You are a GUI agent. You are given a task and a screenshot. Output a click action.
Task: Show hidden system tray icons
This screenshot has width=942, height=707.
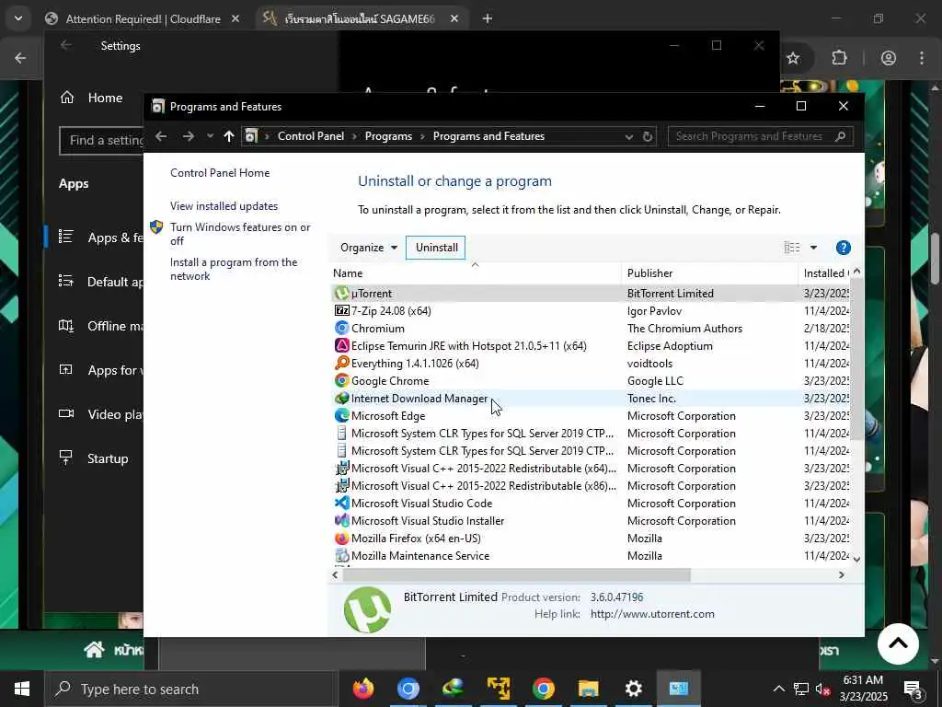tap(778, 689)
